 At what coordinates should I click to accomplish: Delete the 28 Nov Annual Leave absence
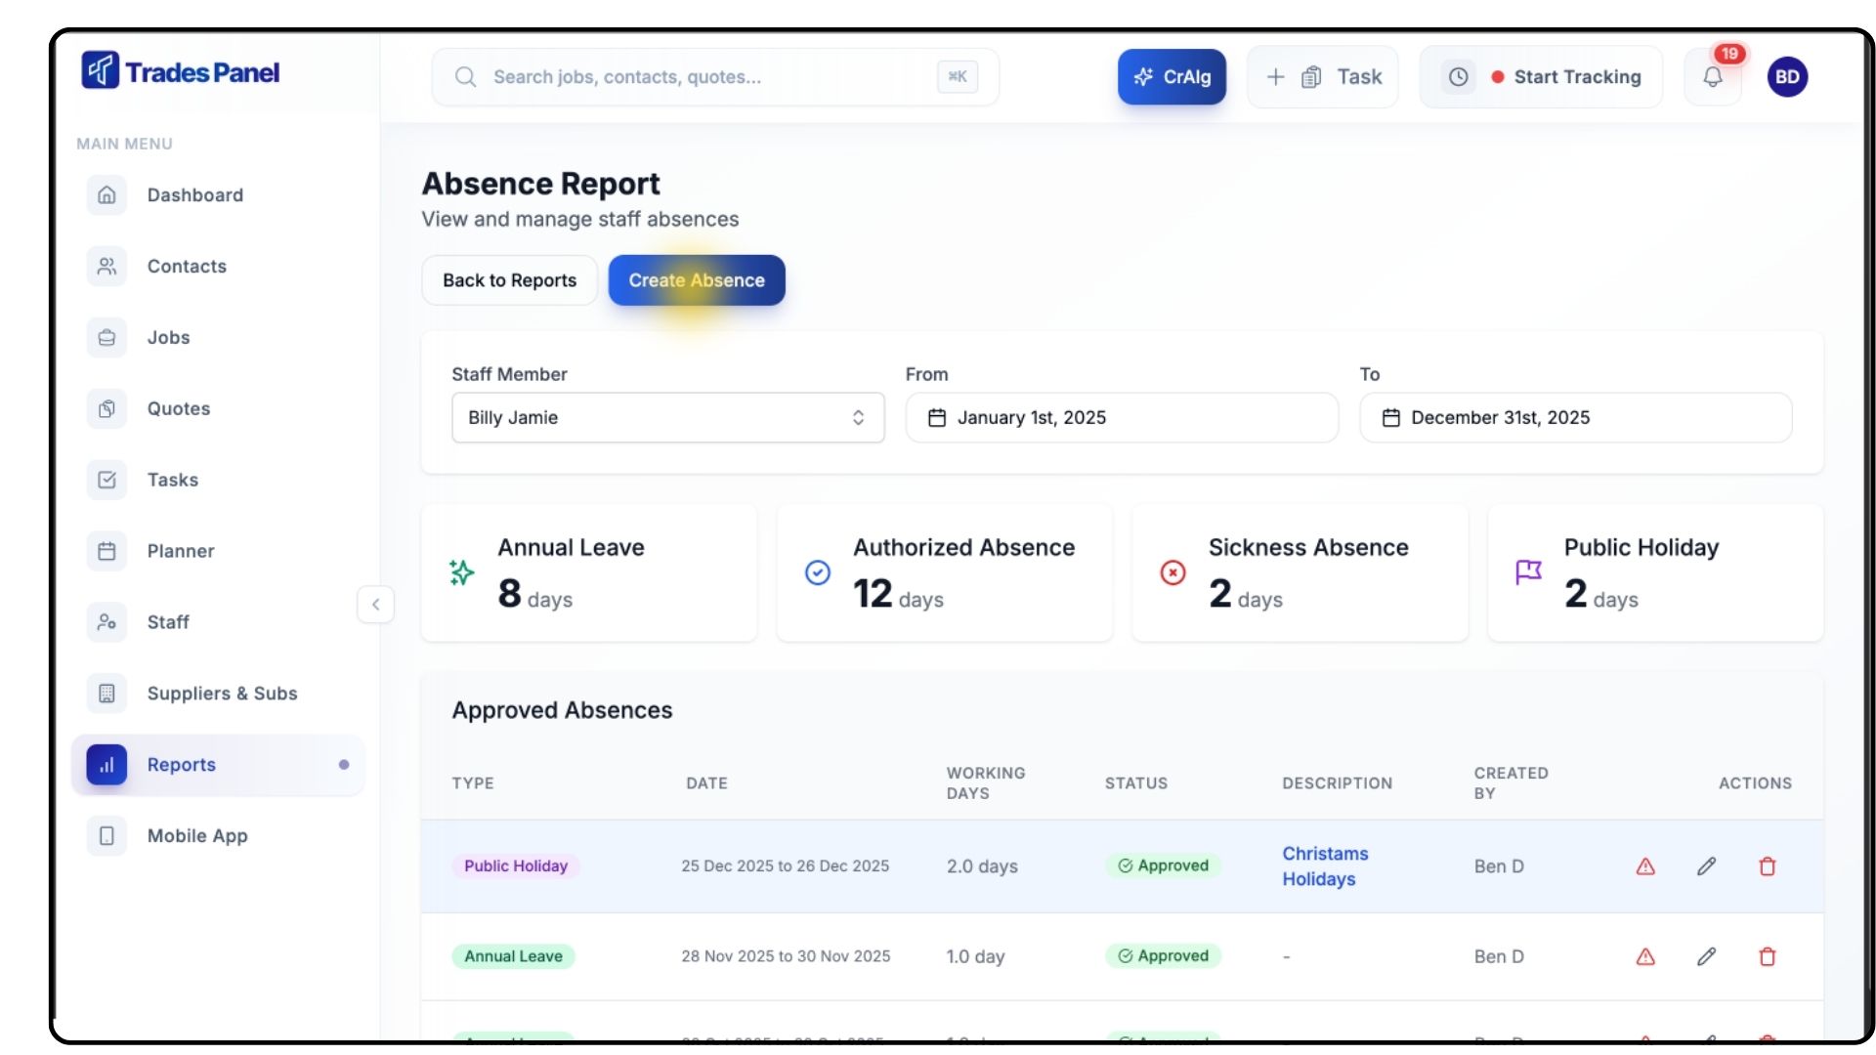click(1767, 956)
